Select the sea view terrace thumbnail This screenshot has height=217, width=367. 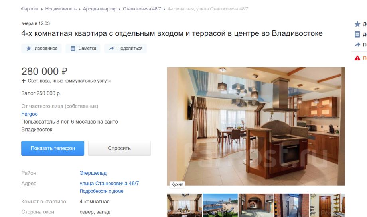pyautogui.click(x=220, y=205)
